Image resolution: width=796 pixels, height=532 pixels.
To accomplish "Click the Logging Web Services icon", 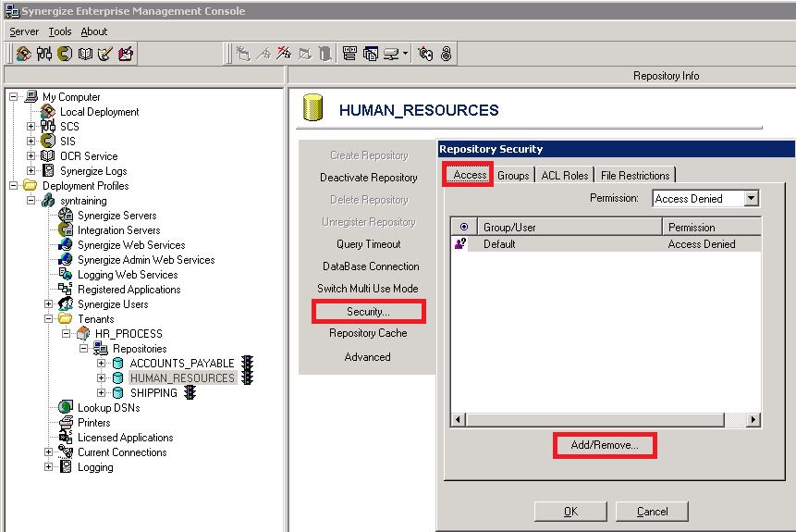I will pyautogui.click(x=66, y=274).
